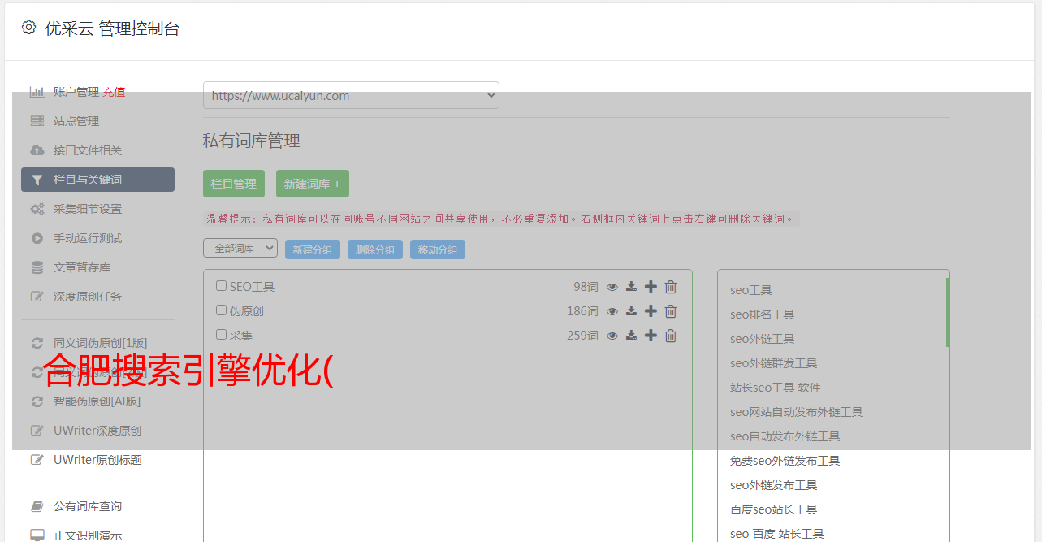Click the red 充值 link

(x=114, y=92)
